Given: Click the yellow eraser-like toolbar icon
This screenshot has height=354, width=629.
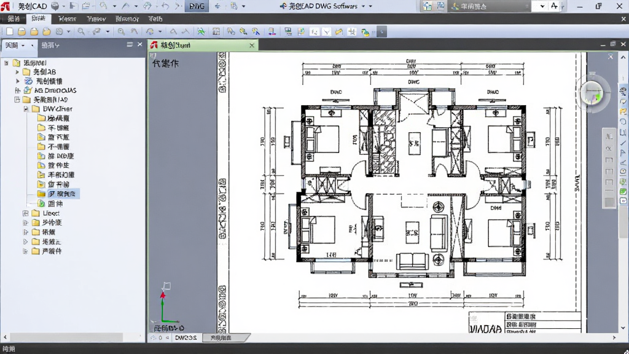Looking at the screenshot, I should 339,32.
